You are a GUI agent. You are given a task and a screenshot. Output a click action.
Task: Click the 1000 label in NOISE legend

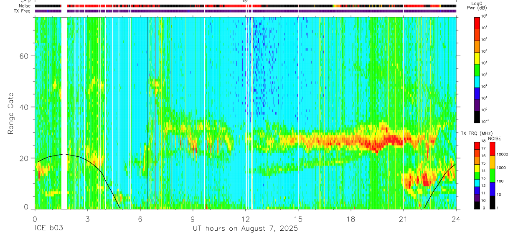point(502,168)
